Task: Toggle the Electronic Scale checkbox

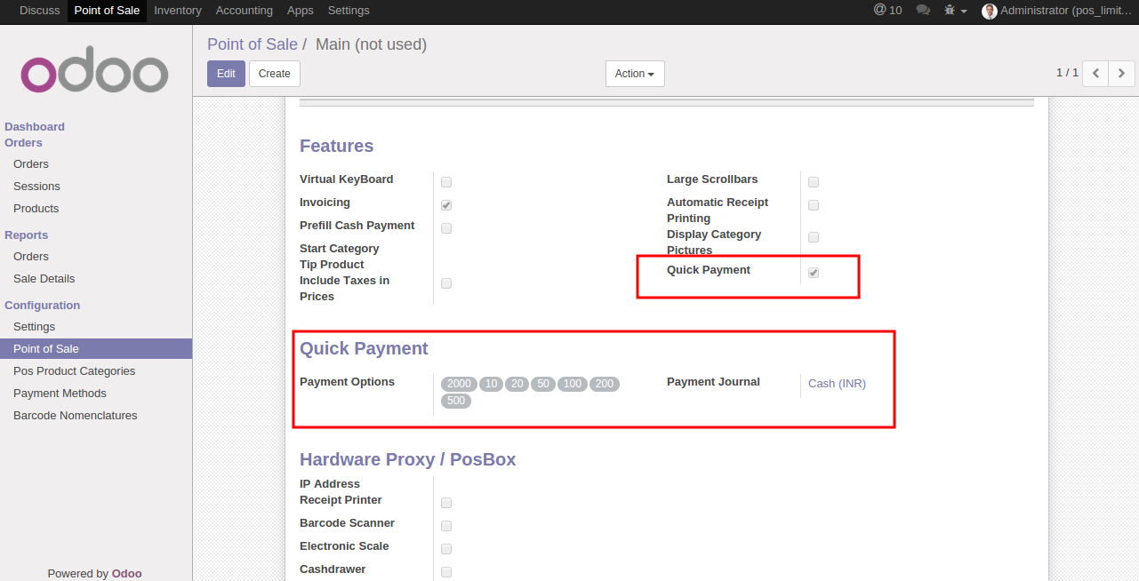Action: click(446, 549)
